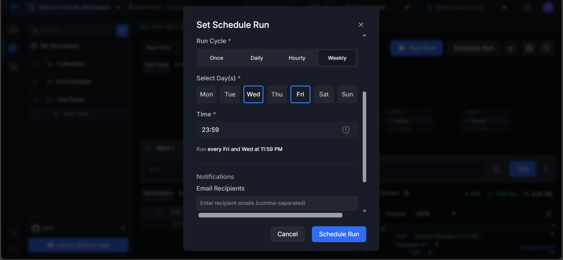Enable Tue in day selection
The height and width of the screenshot is (260, 563).
click(x=230, y=94)
